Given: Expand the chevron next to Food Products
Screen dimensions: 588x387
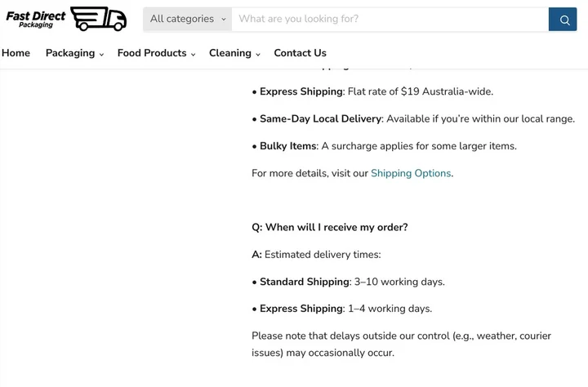Looking at the screenshot, I should (x=194, y=55).
